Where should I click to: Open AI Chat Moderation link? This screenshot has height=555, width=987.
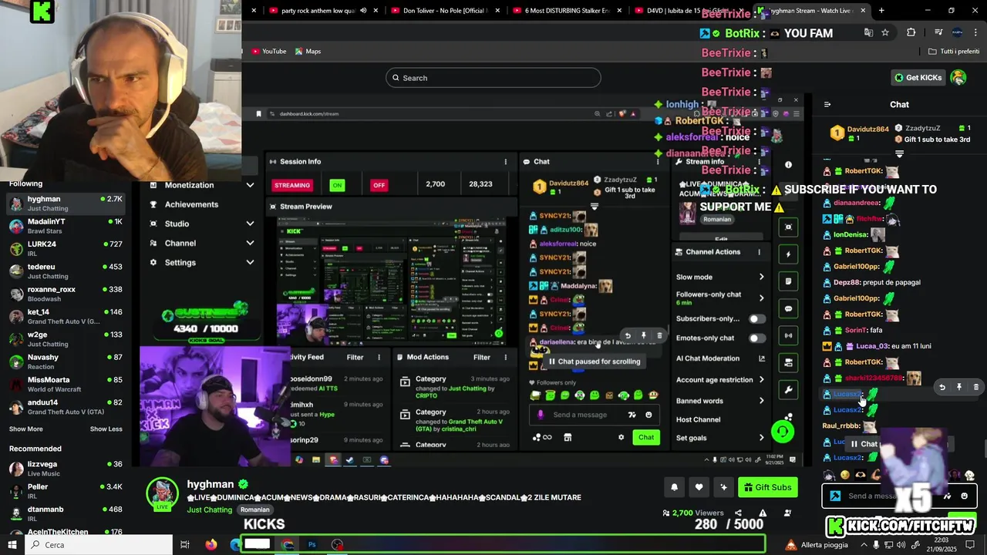click(x=720, y=358)
